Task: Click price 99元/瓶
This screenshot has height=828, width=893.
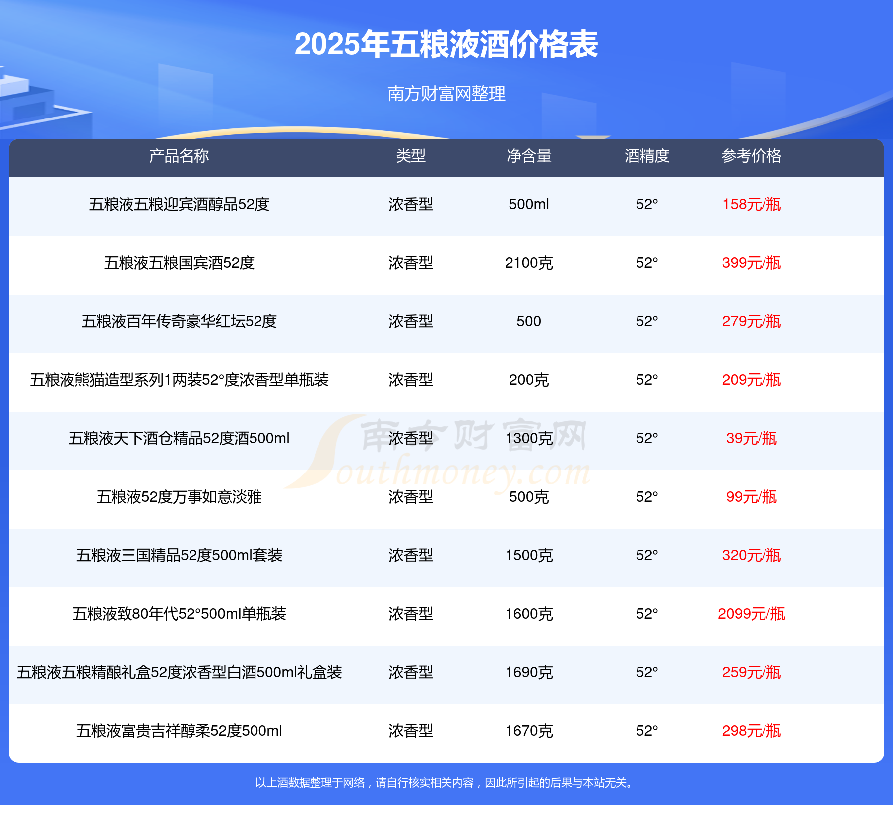Action: 752,497
